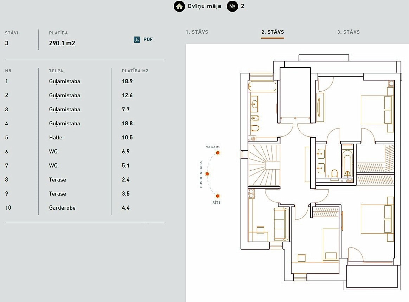Download the plan via PDF link
Viewport: 409px width, 302px height.
pos(148,40)
